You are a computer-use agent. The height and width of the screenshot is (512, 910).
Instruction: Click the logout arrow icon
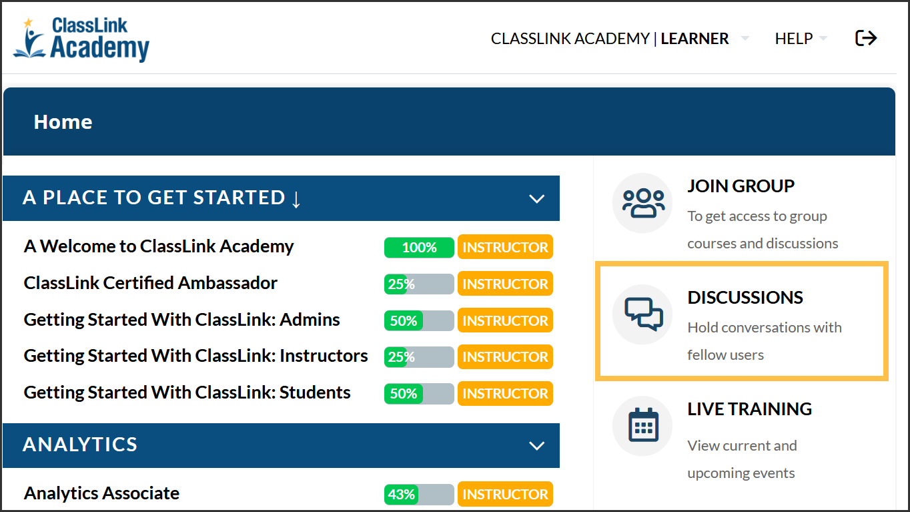866,39
